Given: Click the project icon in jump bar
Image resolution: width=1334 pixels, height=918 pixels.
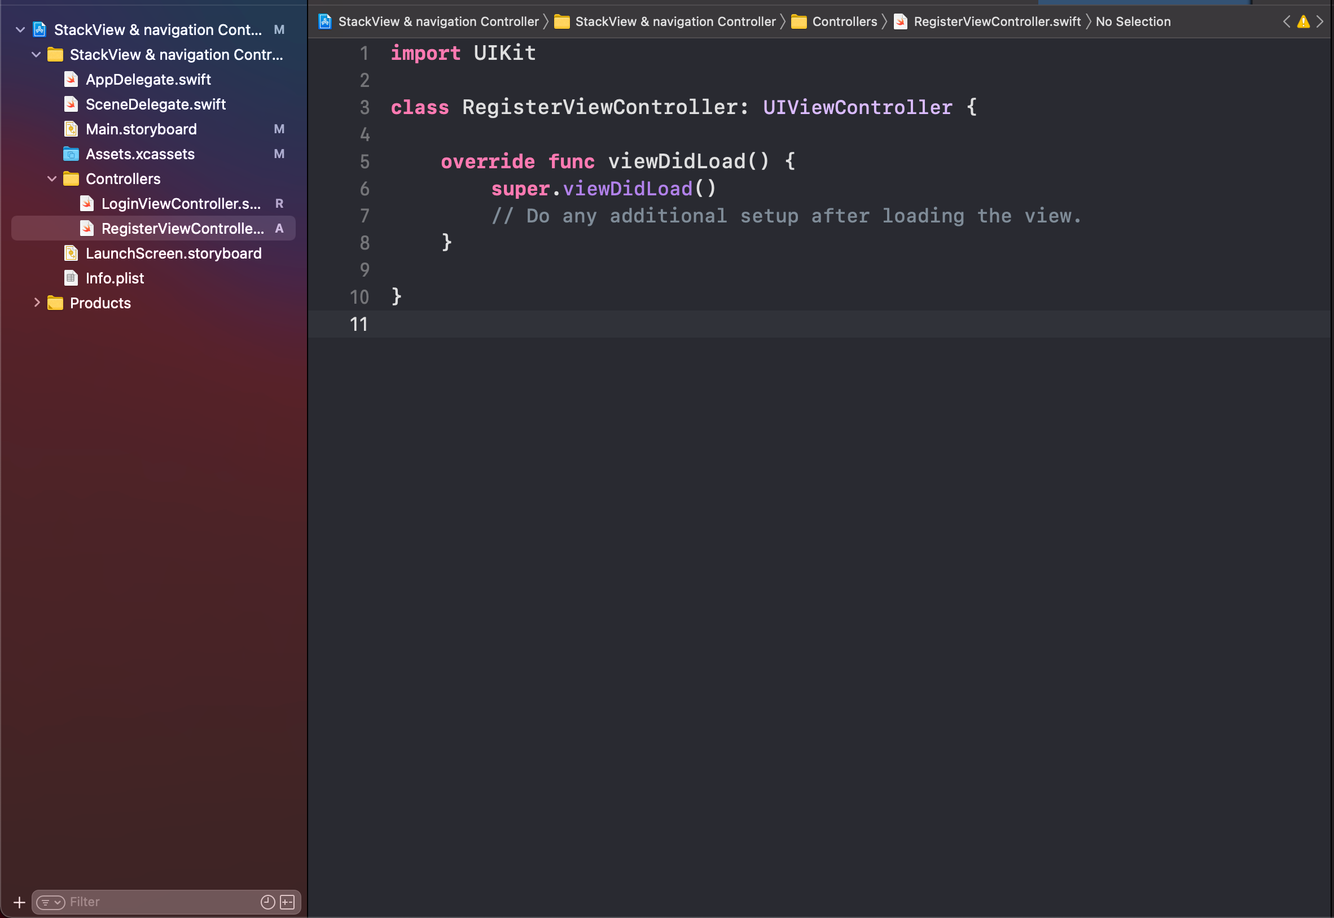Looking at the screenshot, I should (x=325, y=21).
